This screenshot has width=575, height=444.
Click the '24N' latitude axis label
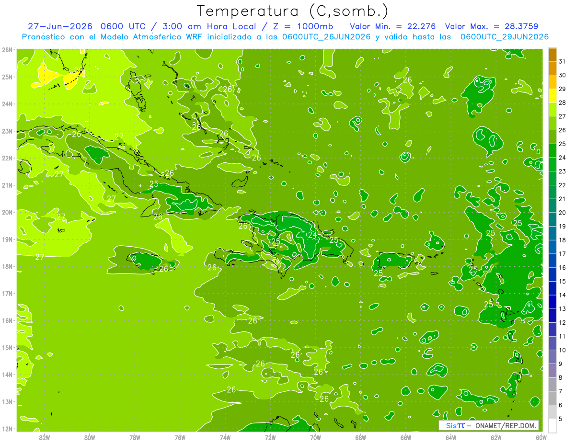(7, 104)
